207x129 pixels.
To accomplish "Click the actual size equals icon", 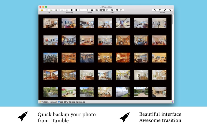I will [x=92, y=10].
